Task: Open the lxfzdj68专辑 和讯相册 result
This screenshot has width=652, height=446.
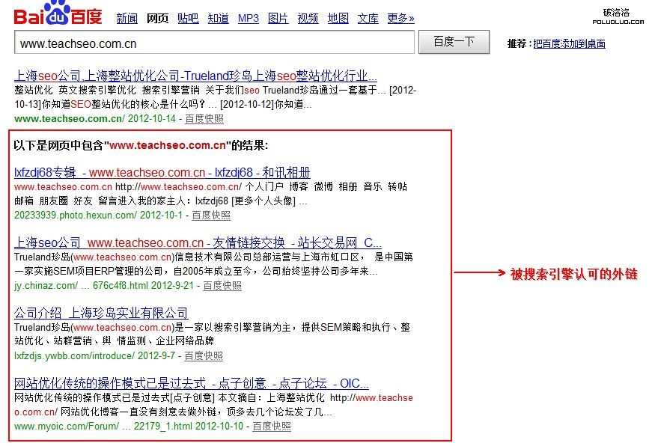Action: 162,172
